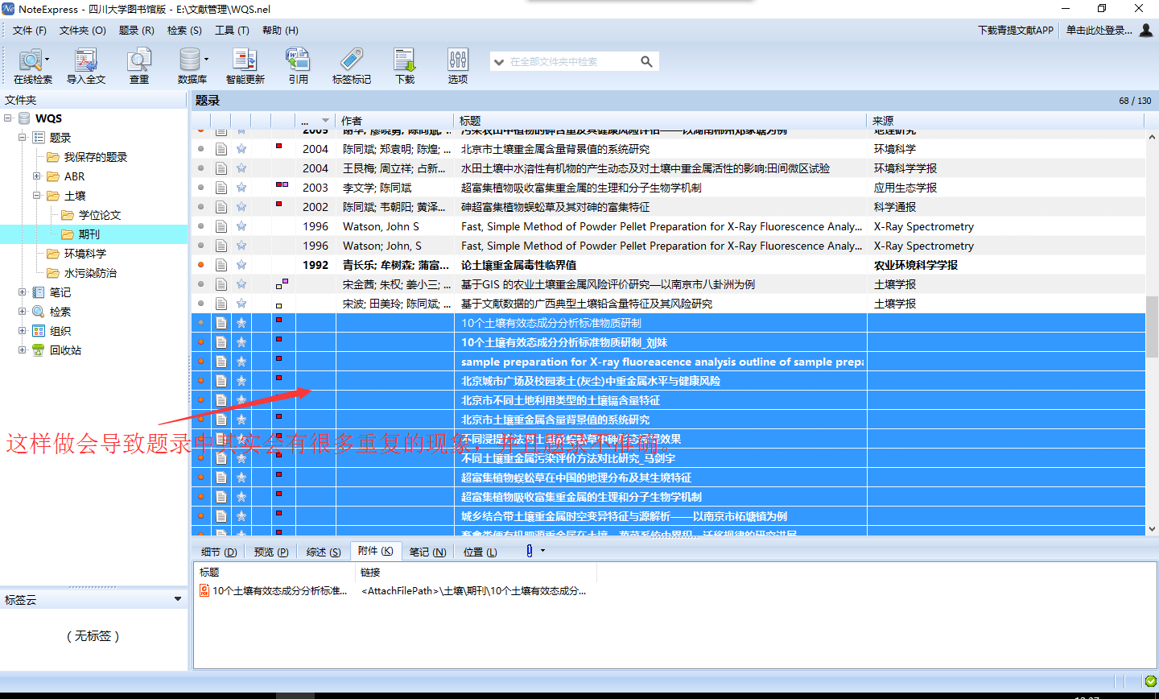Click the vertical scrollbar of the reference list
The width and height of the screenshot is (1159, 699).
click(x=1152, y=327)
